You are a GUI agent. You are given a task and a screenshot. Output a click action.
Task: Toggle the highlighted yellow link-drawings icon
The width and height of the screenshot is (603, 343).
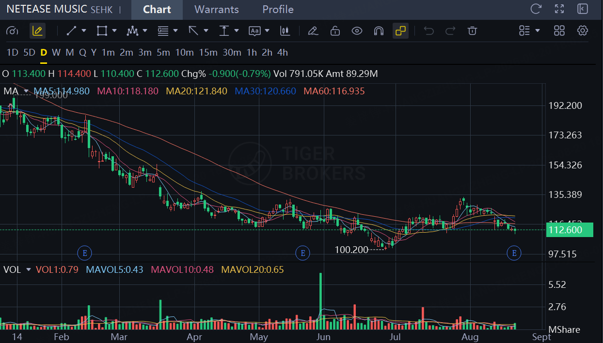(x=400, y=31)
